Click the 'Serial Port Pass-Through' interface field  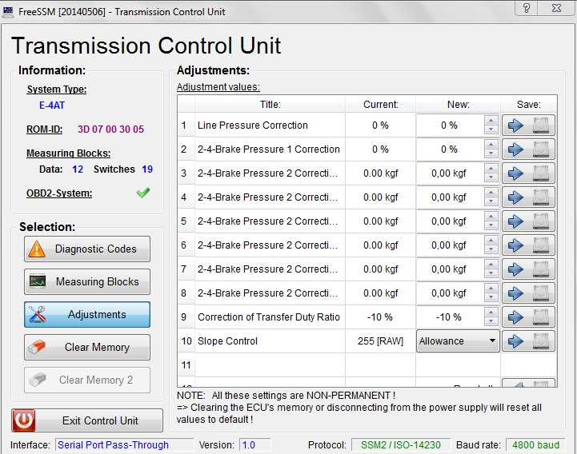(x=124, y=445)
